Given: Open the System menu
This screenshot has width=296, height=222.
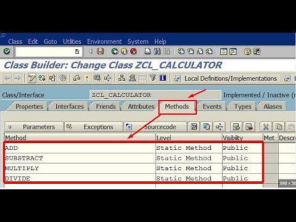Looking at the screenshot, I should click(x=138, y=41).
